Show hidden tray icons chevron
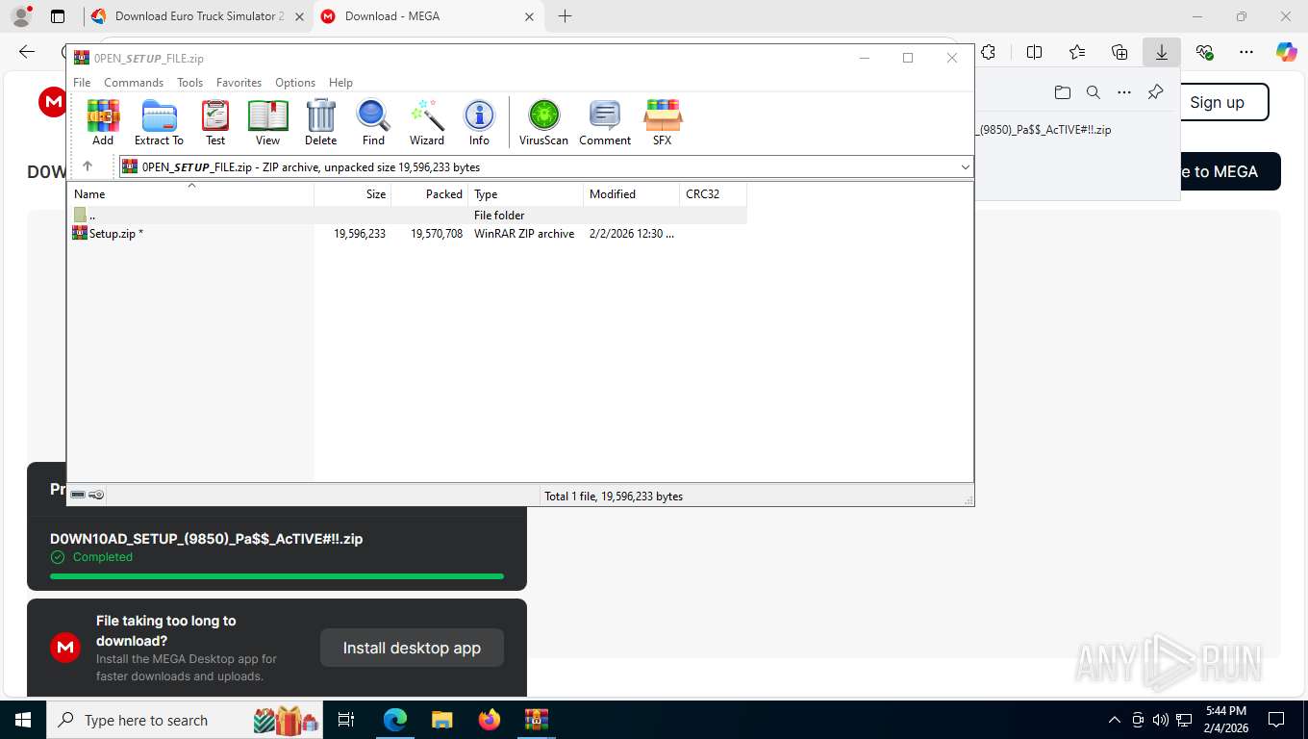The width and height of the screenshot is (1308, 739). point(1115,720)
